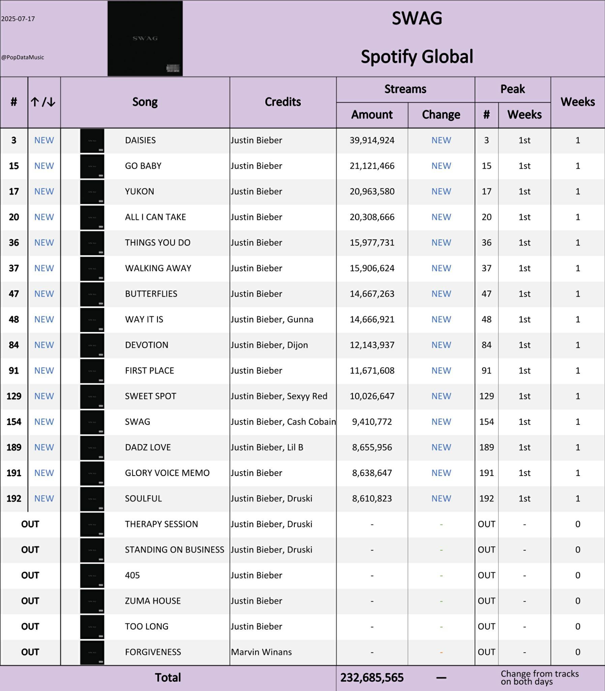Click the Spotify Global title
605x691 pixels.
417,56
